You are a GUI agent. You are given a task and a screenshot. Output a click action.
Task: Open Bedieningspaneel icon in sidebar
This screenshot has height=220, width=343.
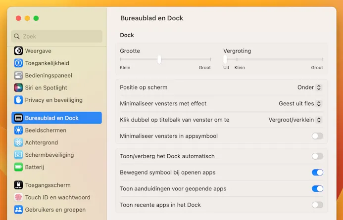pyautogui.click(x=18, y=75)
